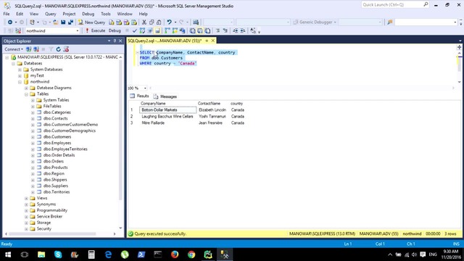Click the Debug button in SQL toolbar
The width and height of the screenshot is (464, 261).
[115, 30]
